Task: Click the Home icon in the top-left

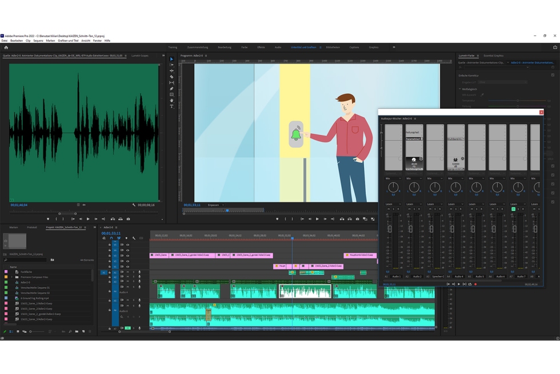Action: [x=6, y=47]
